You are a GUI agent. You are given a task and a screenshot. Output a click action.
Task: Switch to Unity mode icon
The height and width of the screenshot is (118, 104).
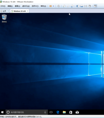click(90, 6)
